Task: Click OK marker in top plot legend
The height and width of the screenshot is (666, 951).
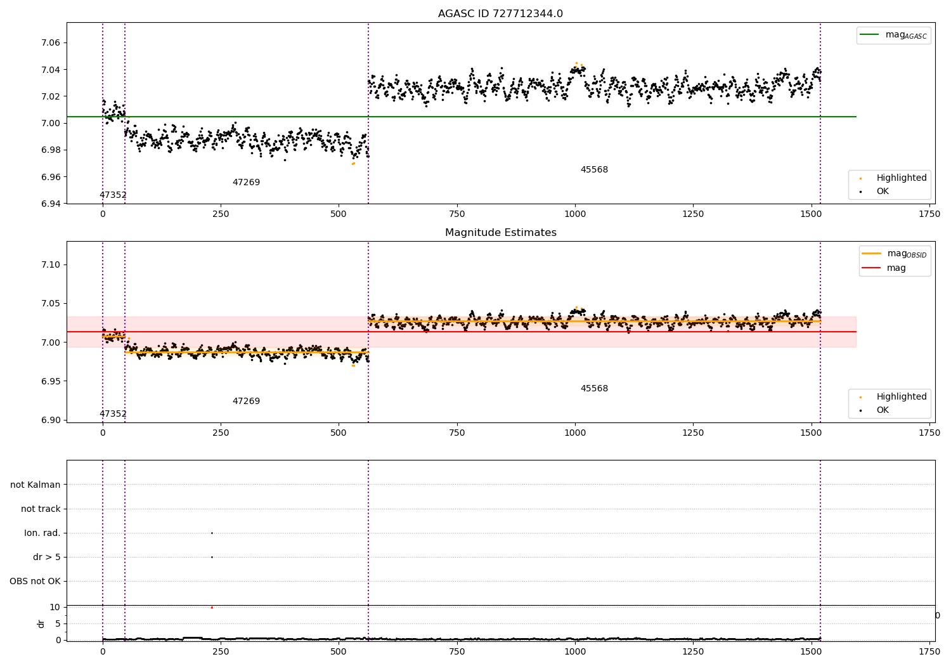Action: coord(860,192)
